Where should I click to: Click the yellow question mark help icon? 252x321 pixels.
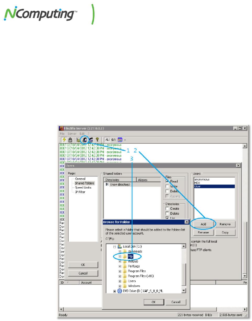[x=97, y=140]
